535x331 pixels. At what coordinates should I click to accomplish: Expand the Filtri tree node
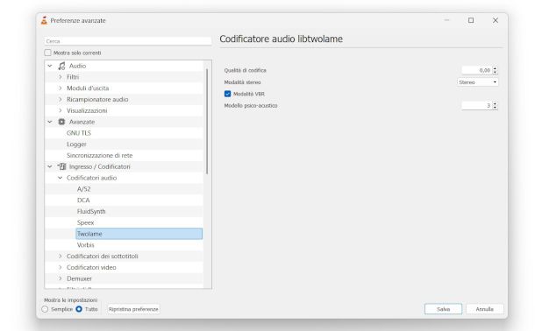click(x=60, y=77)
